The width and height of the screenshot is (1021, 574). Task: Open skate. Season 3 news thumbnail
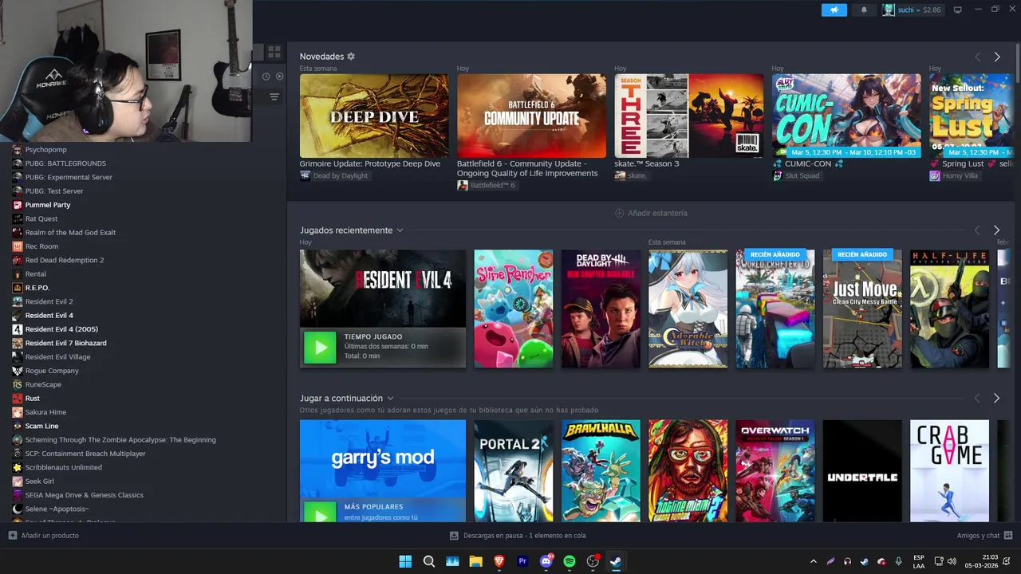[x=689, y=116]
